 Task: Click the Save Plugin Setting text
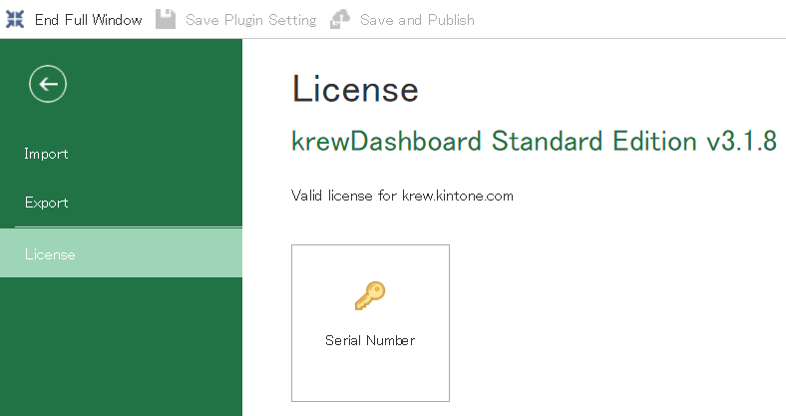(251, 20)
